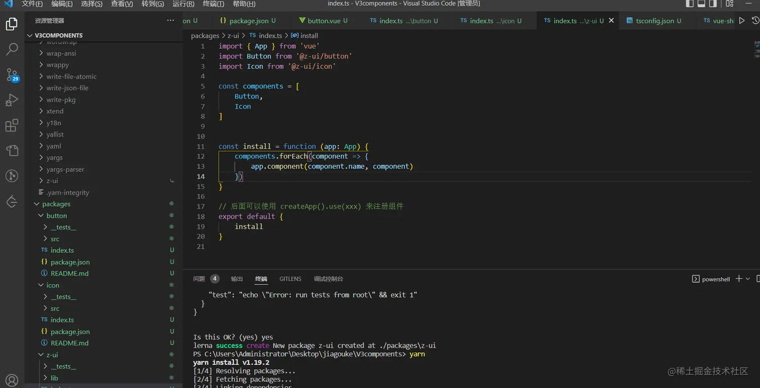
Task: Toggle the primary sidebar layout button
Action: (x=690, y=4)
